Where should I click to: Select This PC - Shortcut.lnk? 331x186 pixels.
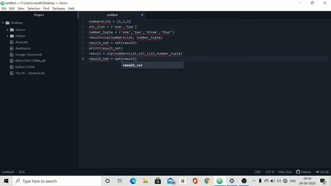(30, 73)
